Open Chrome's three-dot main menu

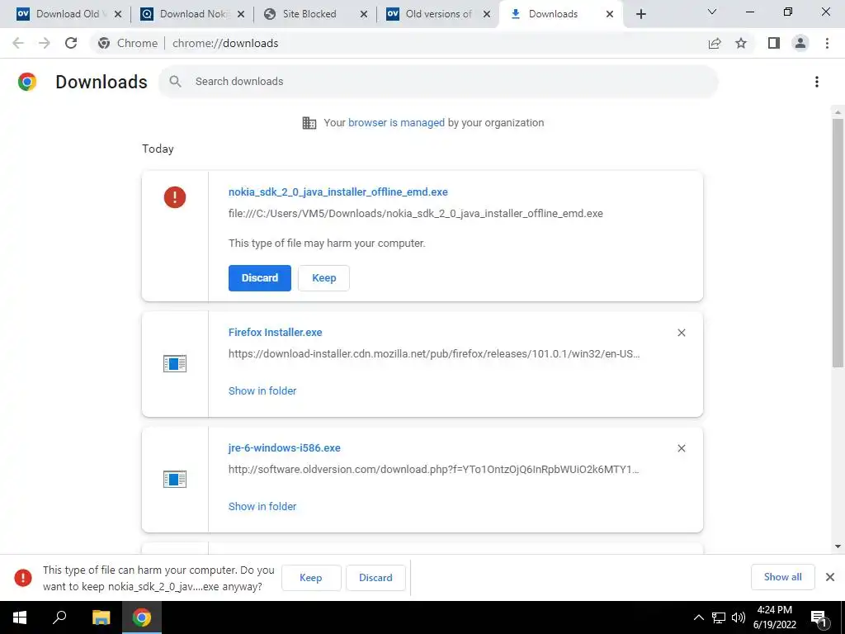click(x=827, y=43)
